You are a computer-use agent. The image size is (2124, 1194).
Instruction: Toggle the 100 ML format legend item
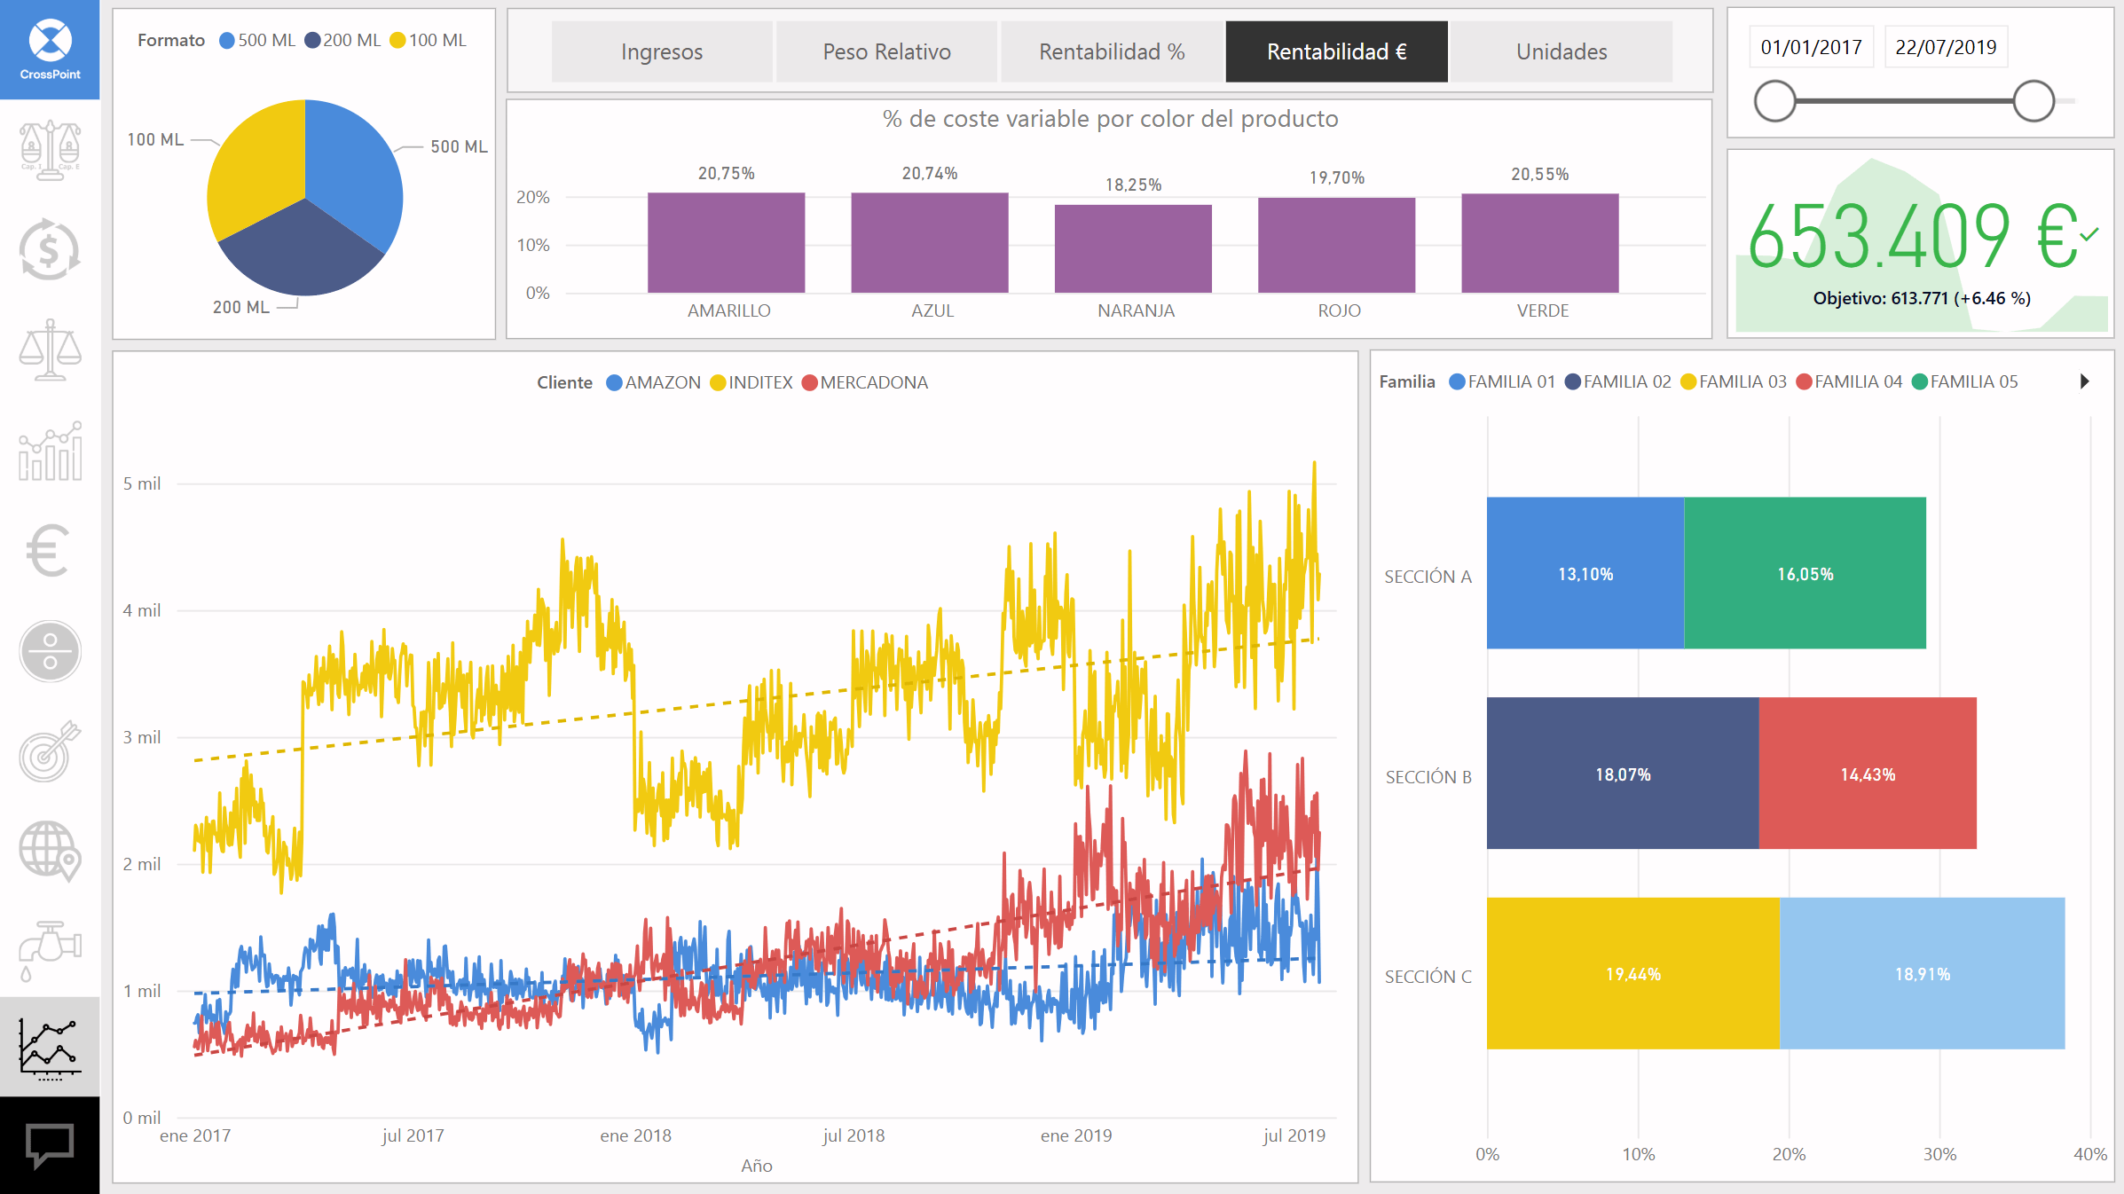coord(429,40)
